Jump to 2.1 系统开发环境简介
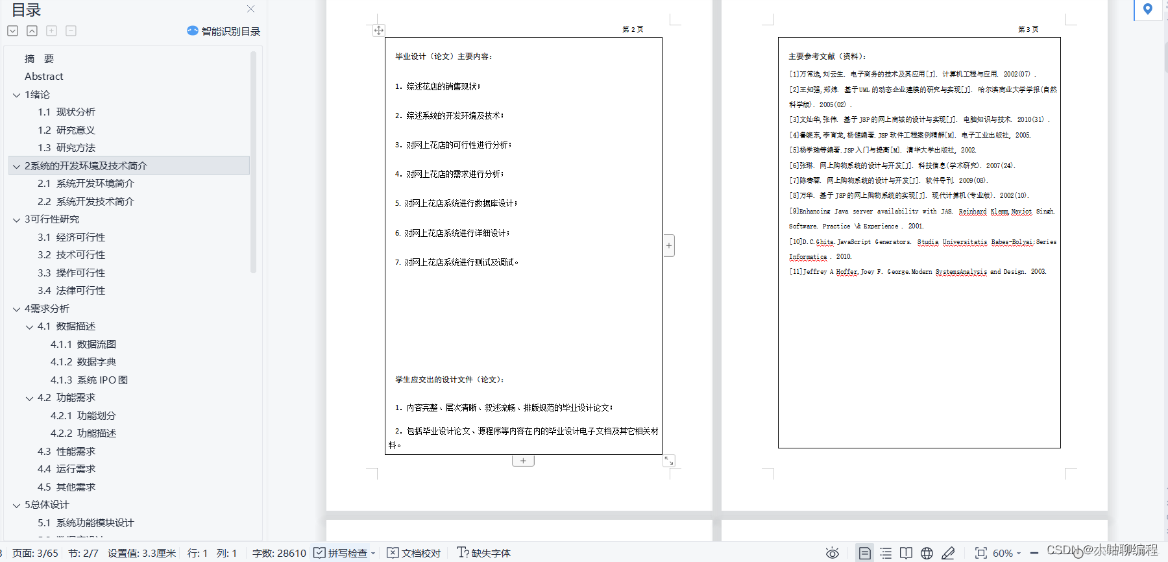Viewport: 1168px width, 562px height. (x=86, y=184)
